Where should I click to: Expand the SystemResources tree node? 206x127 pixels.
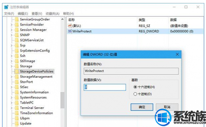[x=12, y=98]
